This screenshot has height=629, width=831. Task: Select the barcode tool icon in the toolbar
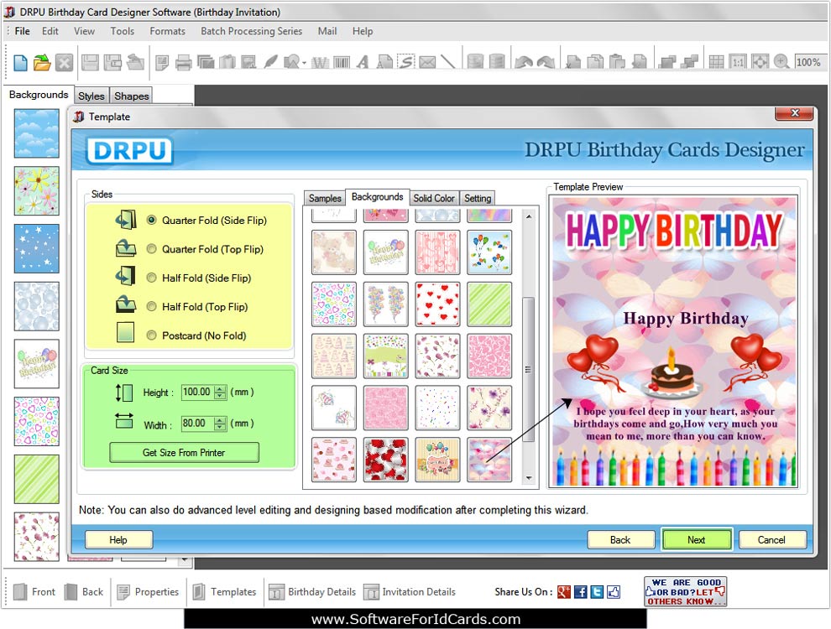pos(342,62)
